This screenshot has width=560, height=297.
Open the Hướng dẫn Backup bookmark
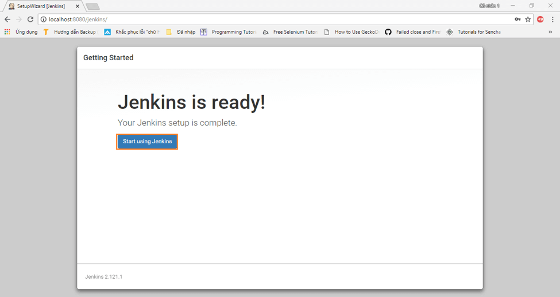pos(70,32)
